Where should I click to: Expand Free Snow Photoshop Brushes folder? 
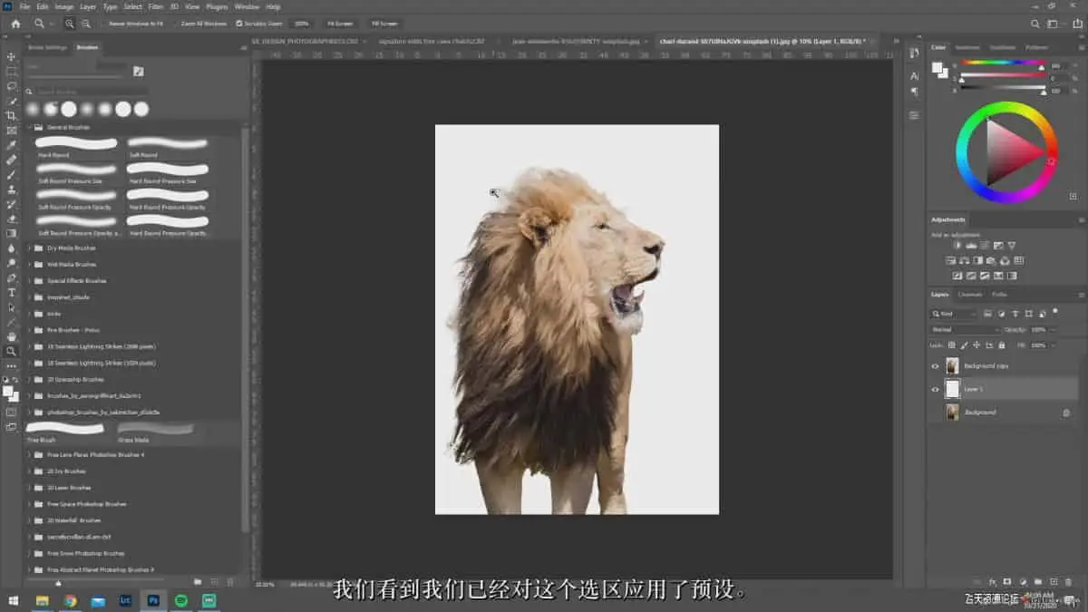click(x=29, y=553)
